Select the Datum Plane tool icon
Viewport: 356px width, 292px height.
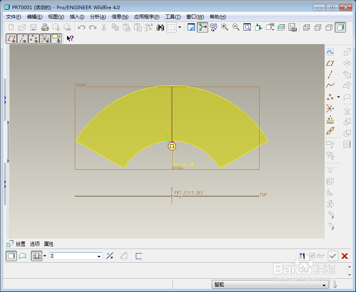pos(330,63)
